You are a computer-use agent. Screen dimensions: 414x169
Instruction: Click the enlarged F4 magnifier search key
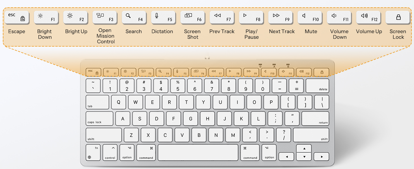(134, 17)
